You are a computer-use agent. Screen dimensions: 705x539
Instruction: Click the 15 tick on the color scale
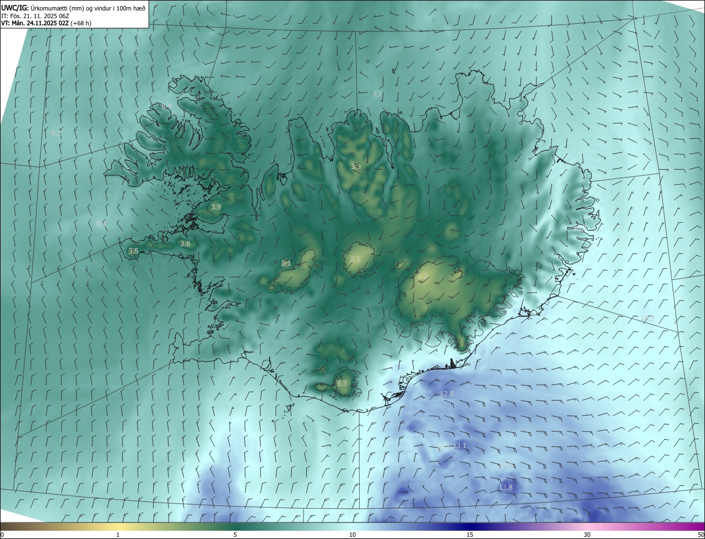pos(470,535)
